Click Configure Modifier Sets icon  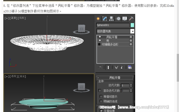pyautogui.click(x=130, y=67)
